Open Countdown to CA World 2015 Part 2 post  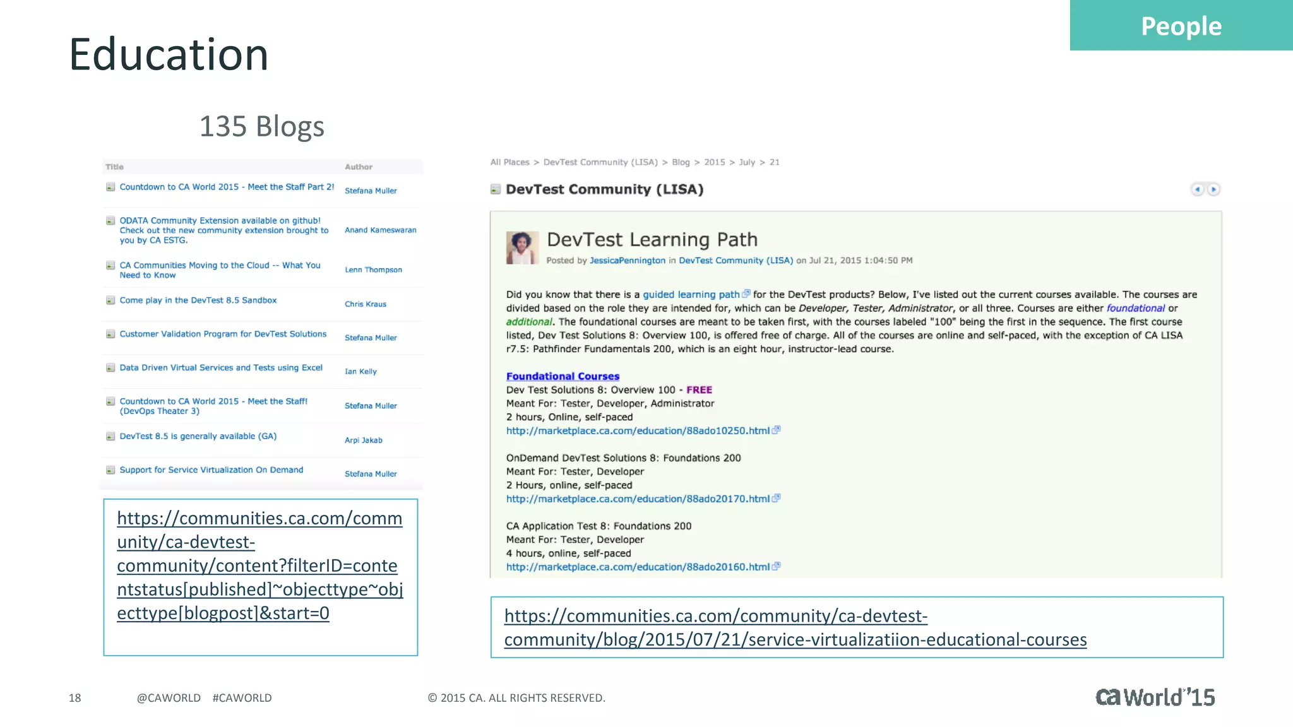pyautogui.click(x=227, y=187)
